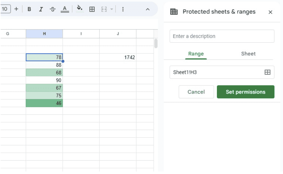283x174 pixels.
Task: Increase font size with plus button
Action: pos(16,9)
